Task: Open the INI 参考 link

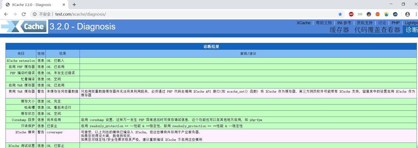Action: coord(344,23)
